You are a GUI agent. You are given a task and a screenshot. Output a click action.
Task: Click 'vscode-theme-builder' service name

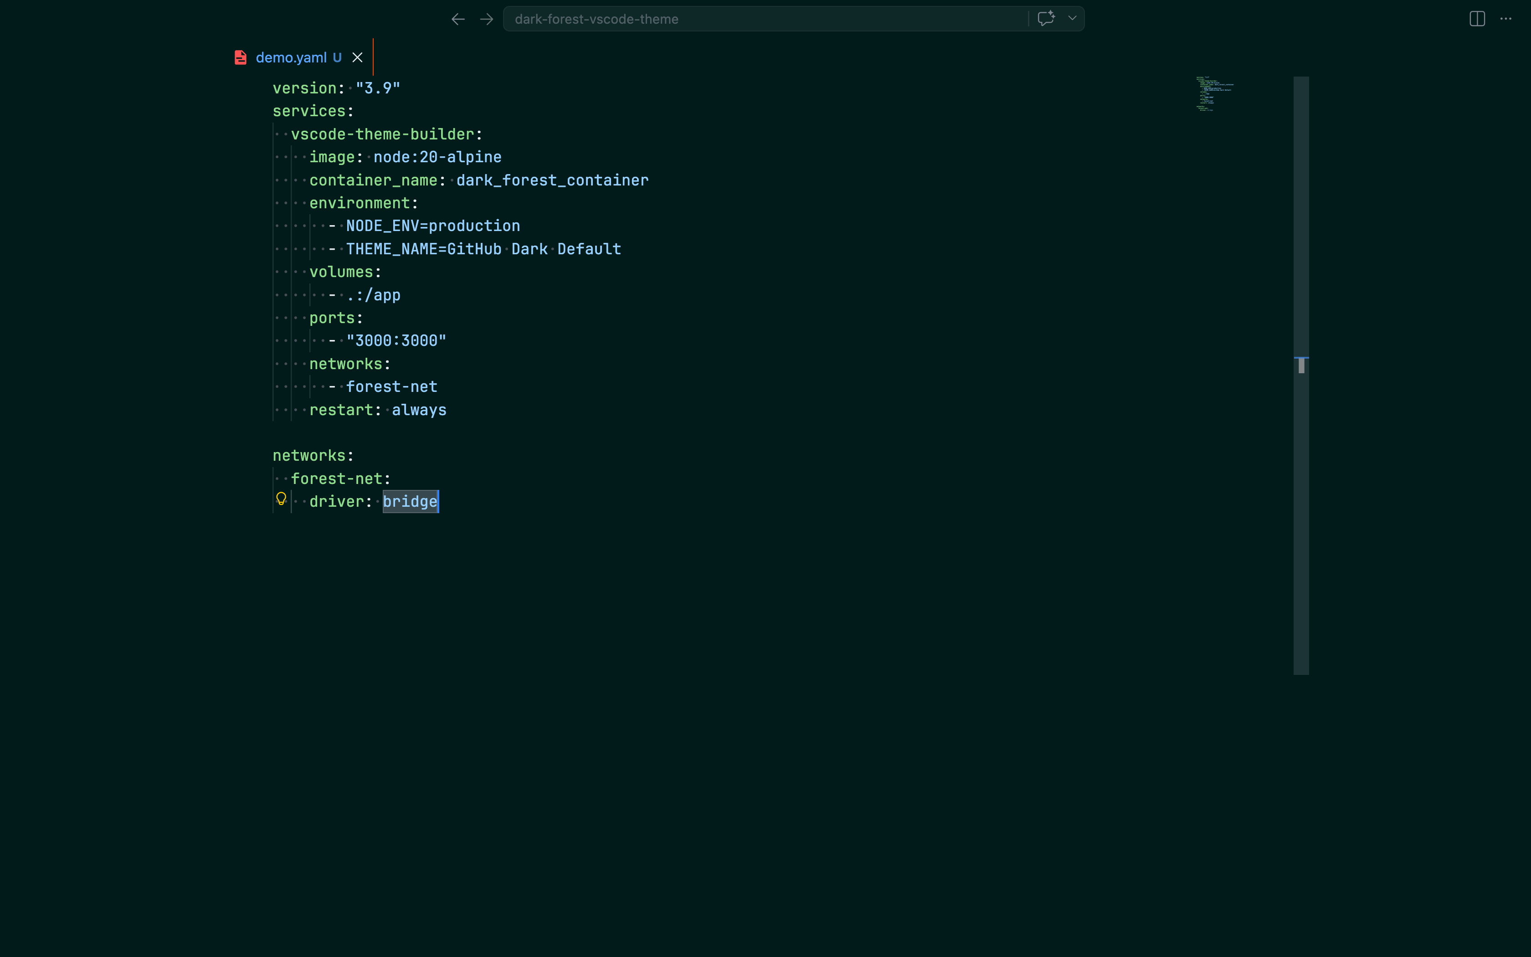(x=383, y=134)
